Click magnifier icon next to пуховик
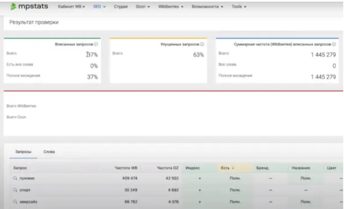 [x=15, y=178]
